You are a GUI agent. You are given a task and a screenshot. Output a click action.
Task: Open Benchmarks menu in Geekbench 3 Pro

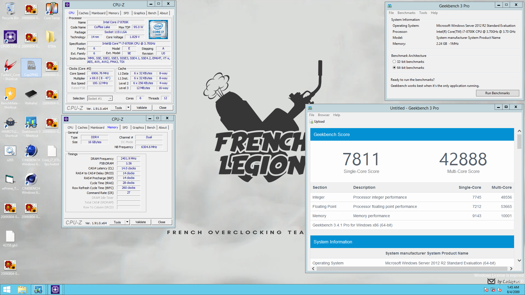pyautogui.click(x=406, y=13)
